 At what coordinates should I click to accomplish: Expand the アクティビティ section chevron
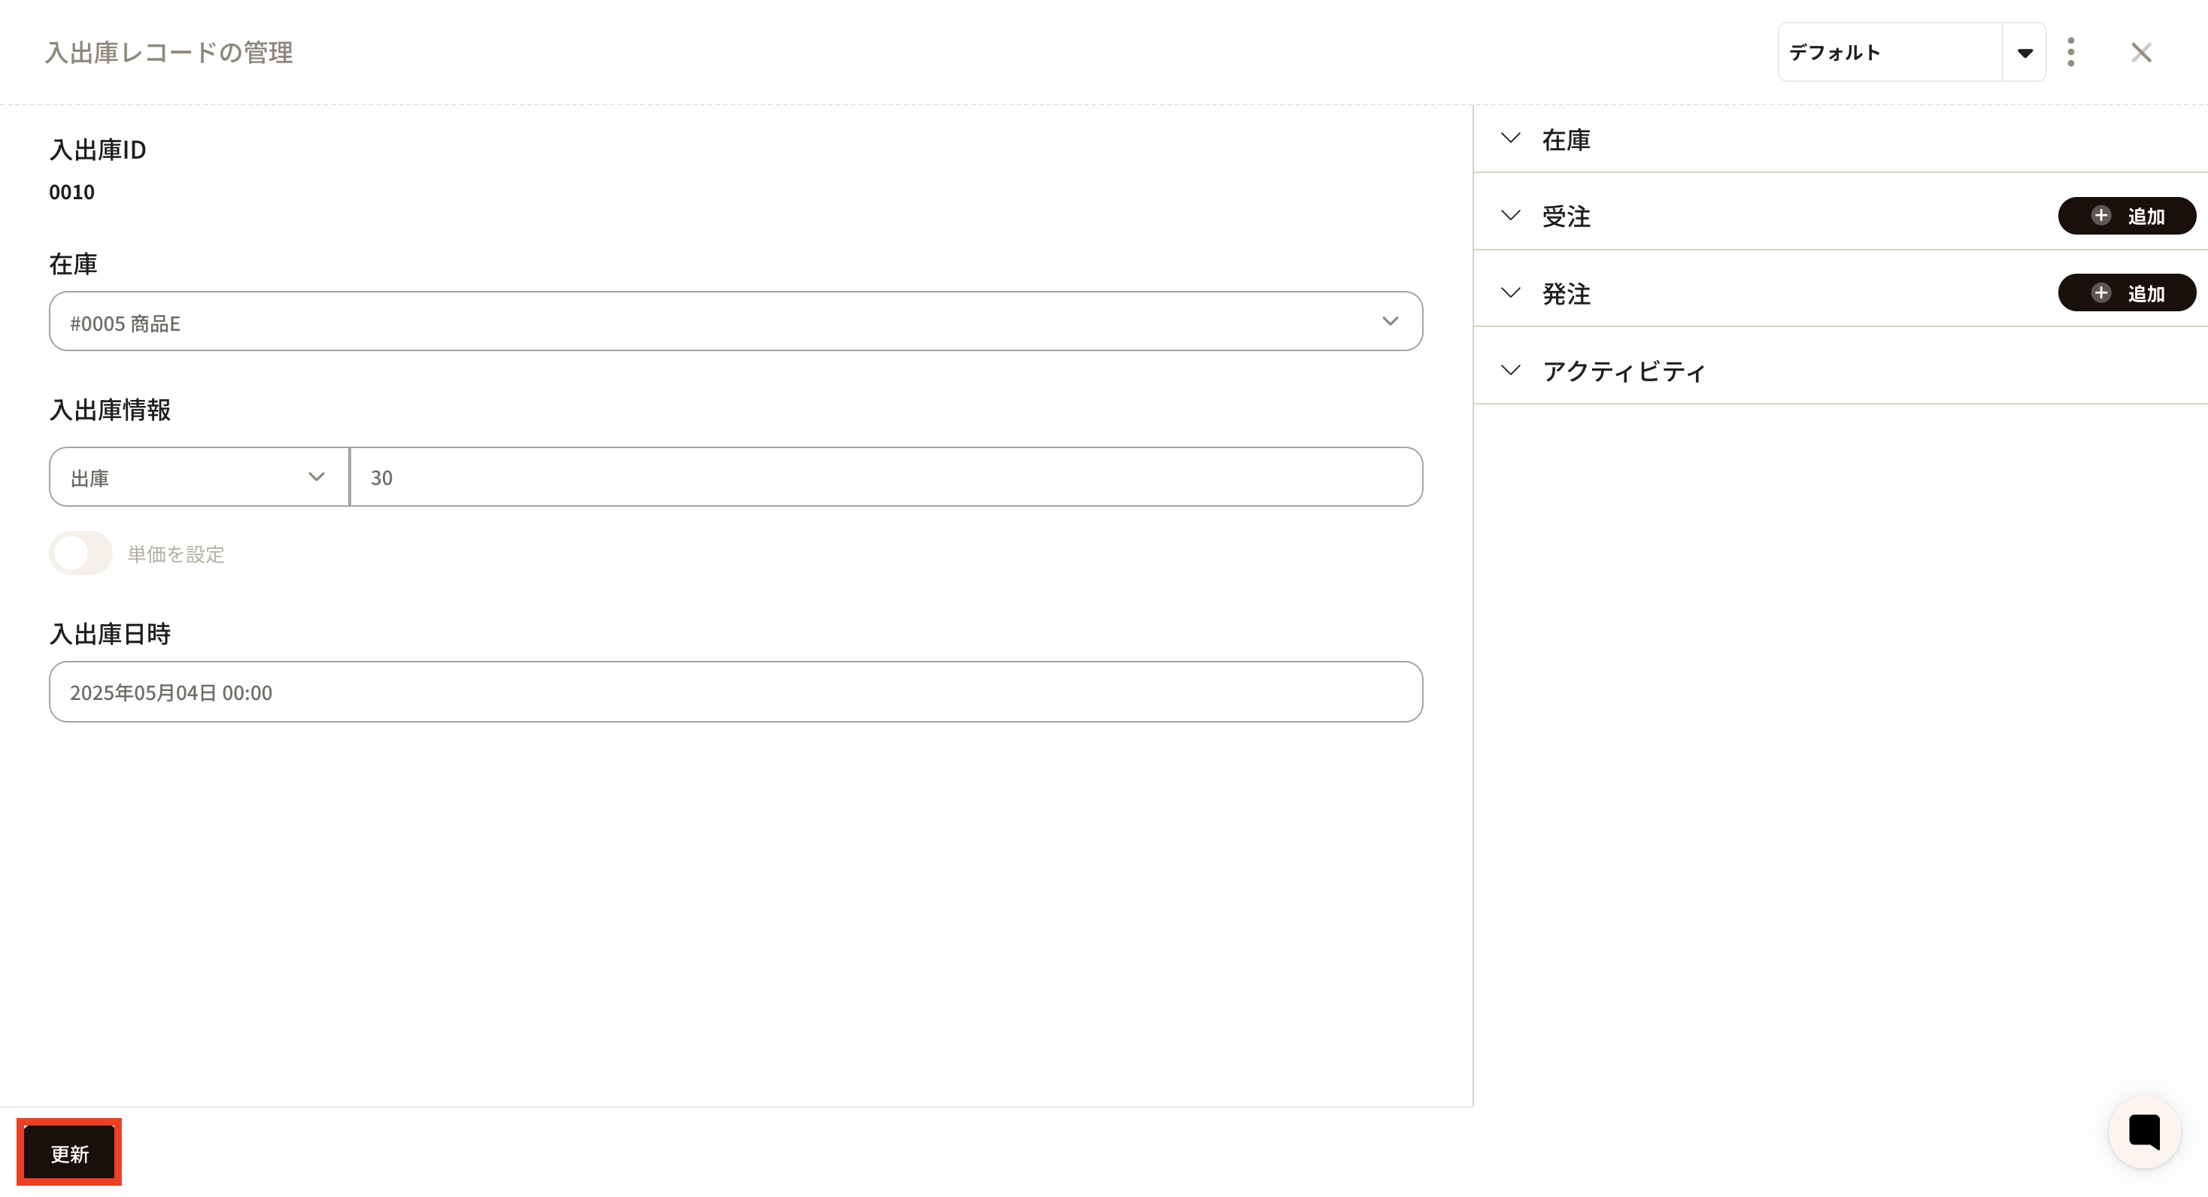1510,370
